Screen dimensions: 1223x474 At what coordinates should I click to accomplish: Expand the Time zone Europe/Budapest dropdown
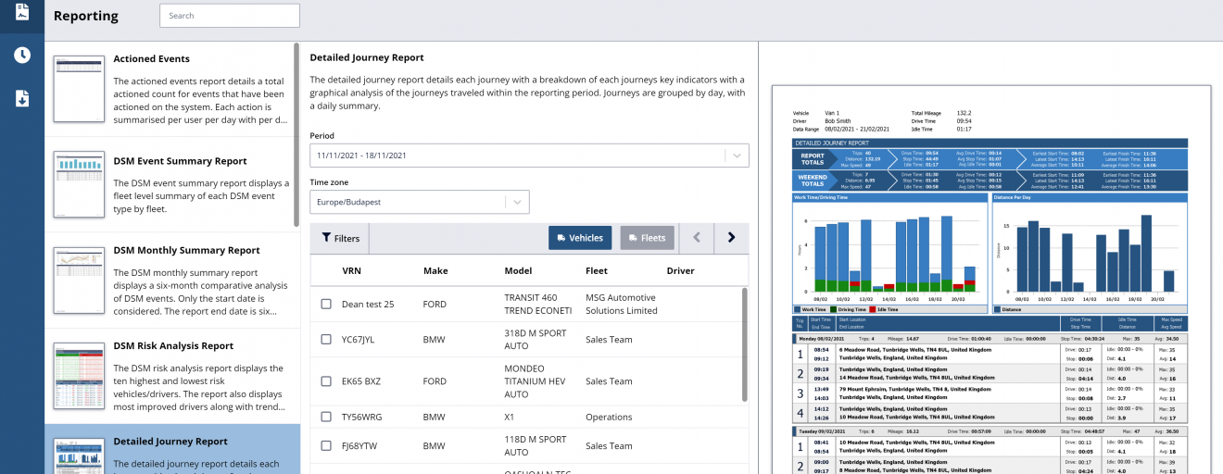(x=419, y=202)
